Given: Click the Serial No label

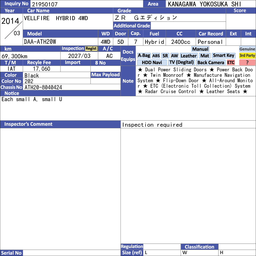Looking at the screenshot, I should click(x=11, y=253).
